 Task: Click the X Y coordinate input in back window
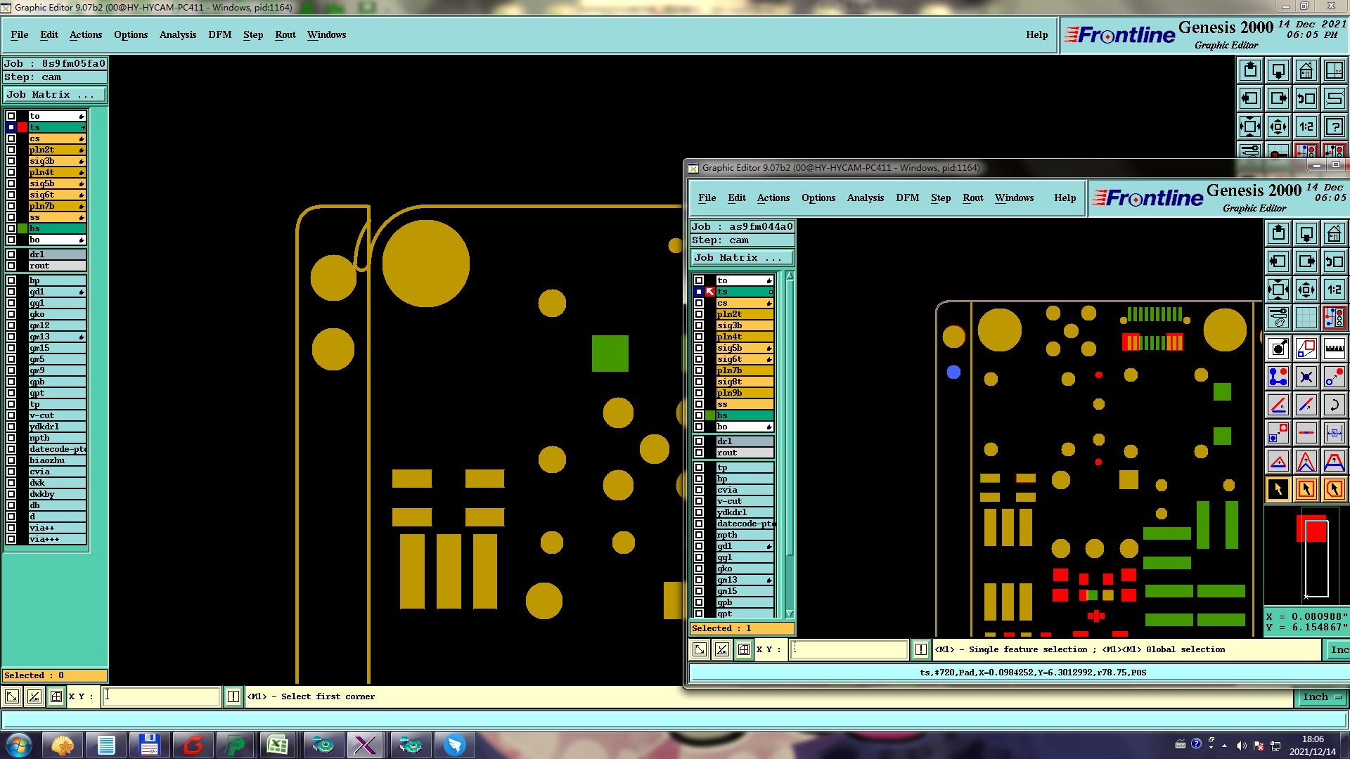click(162, 696)
